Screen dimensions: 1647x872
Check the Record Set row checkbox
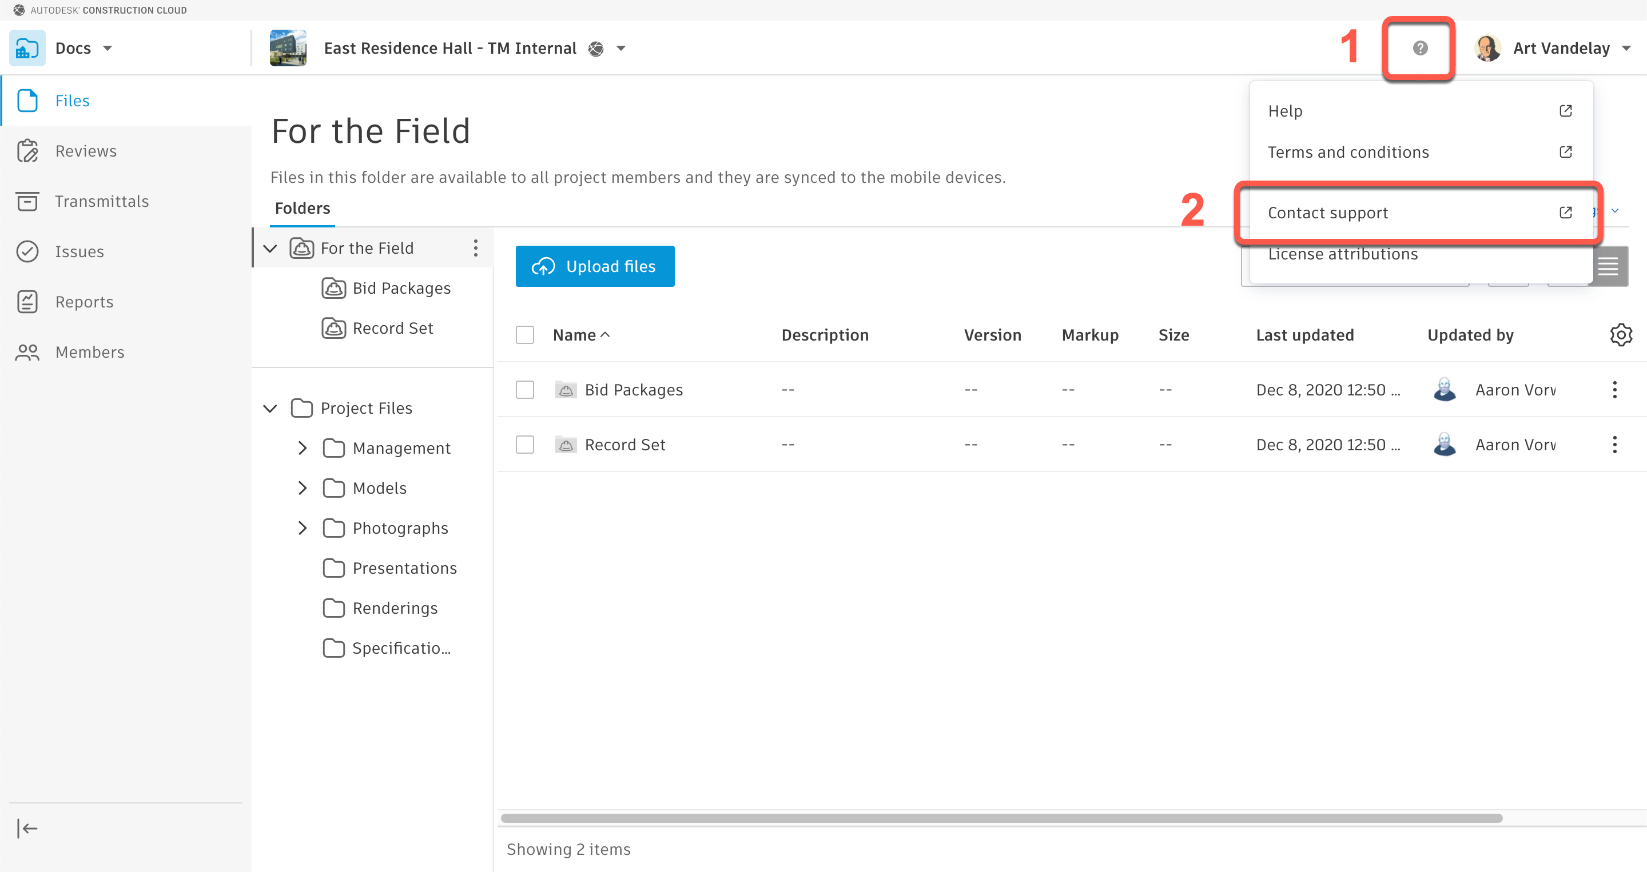pyautogui.click(x=524, y=445)
